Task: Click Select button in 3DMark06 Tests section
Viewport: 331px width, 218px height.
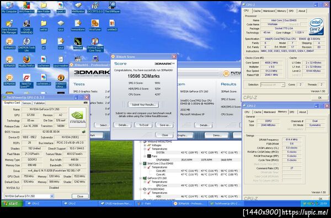Action: pyautogui.click(x=103, y=125)
